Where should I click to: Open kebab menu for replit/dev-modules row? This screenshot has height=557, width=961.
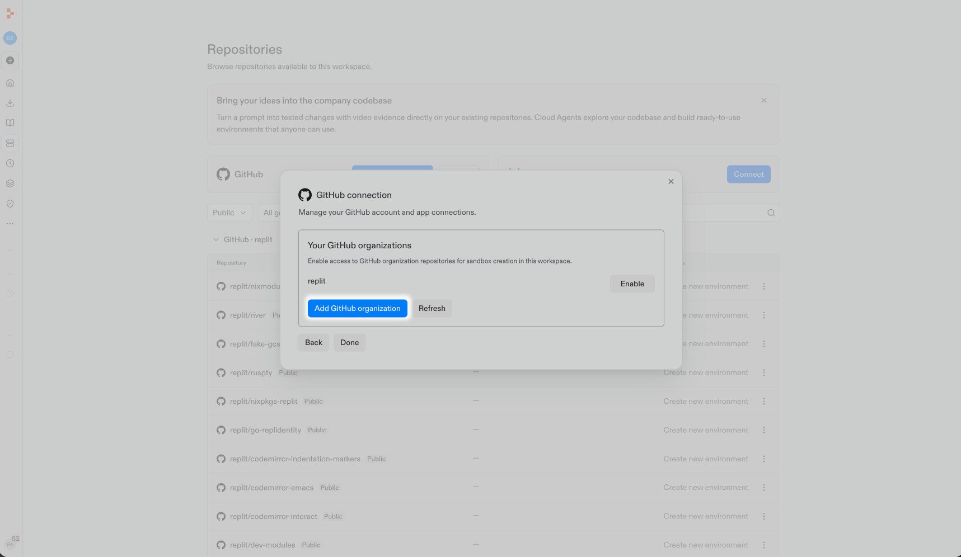(x=763, y=545)
